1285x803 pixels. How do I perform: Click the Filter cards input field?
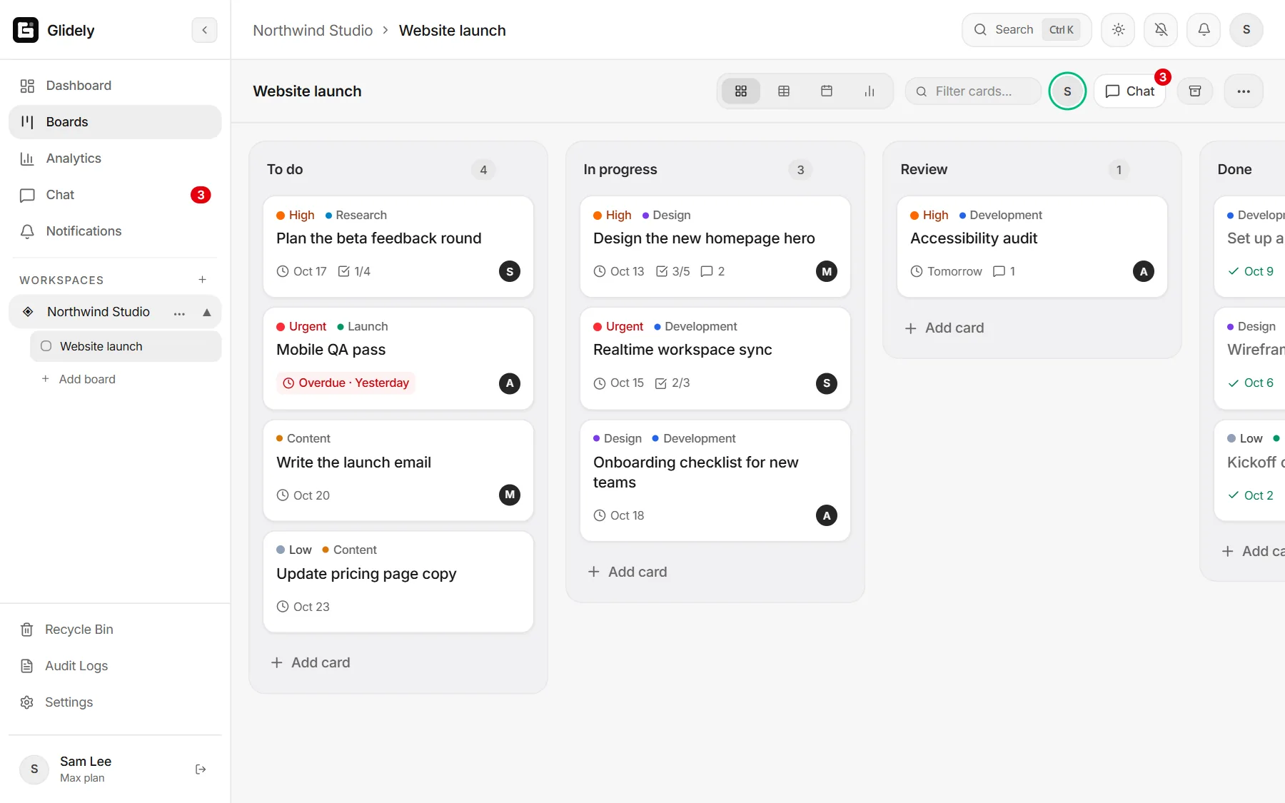(x=973, y=91)
